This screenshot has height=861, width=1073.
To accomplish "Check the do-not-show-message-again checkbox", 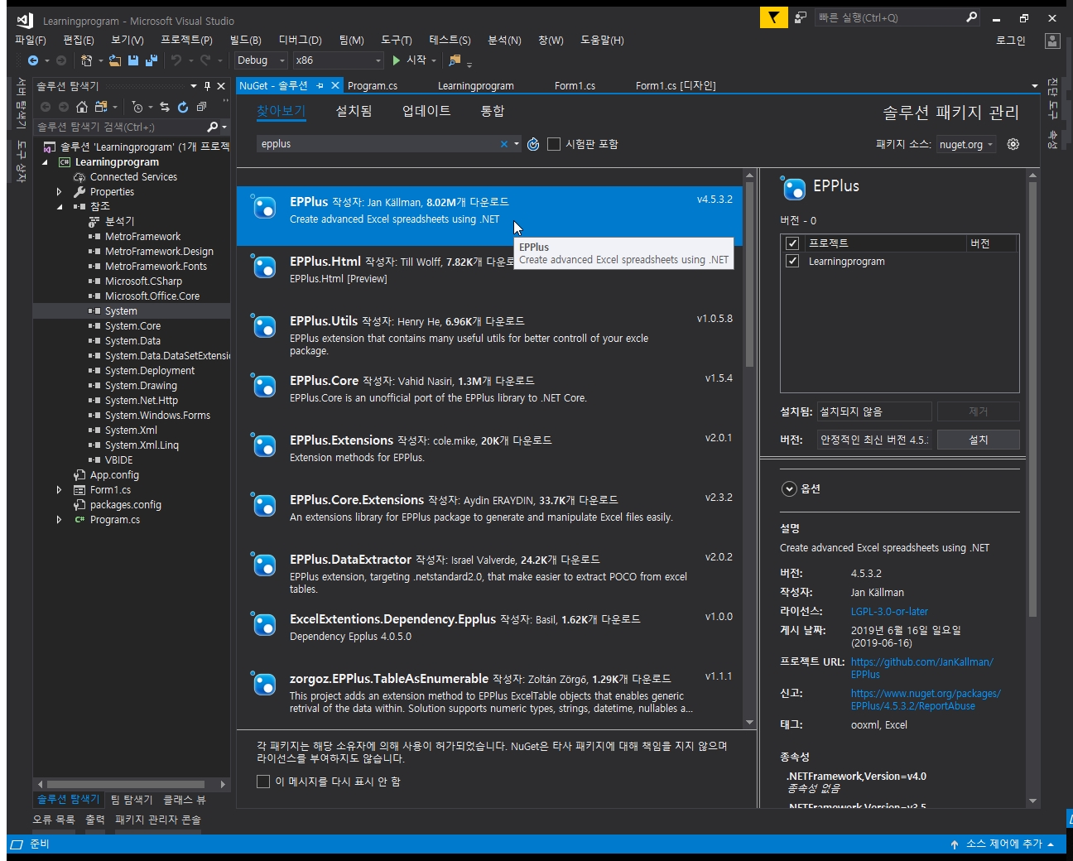I will (x=263, y=782).
